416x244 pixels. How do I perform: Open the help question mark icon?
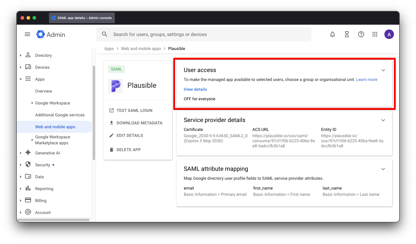[x=361, y=35]
